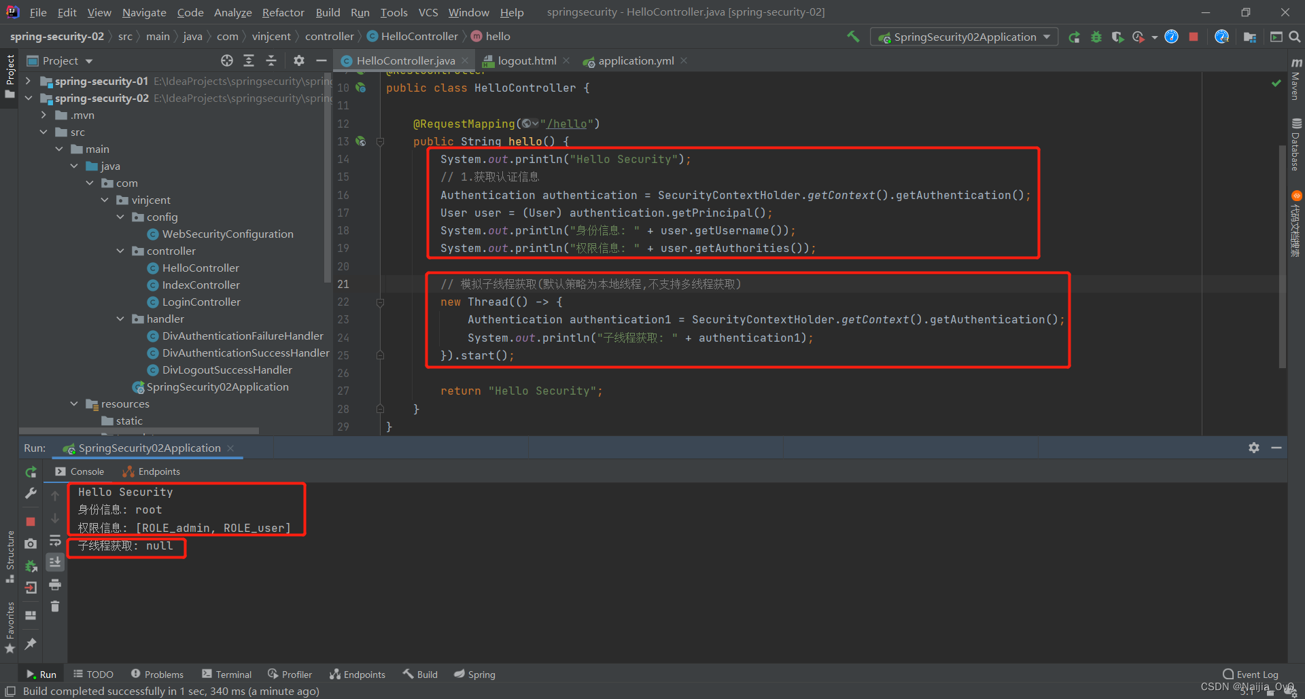Open the Spring tool window
The height and width of the screenshot is (699, 1305).
pyautogui.click(x=474, y=675)
